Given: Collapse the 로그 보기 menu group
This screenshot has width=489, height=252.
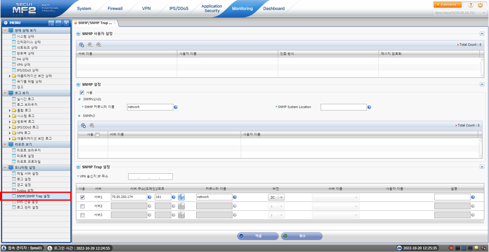Looking at the screenshot, I should [5, 93].
